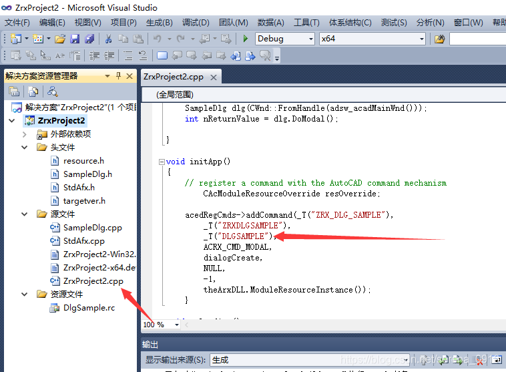This screenshot has width=506, height=372.
Task: Click the Copy toolbar icon
Action: 123,39
